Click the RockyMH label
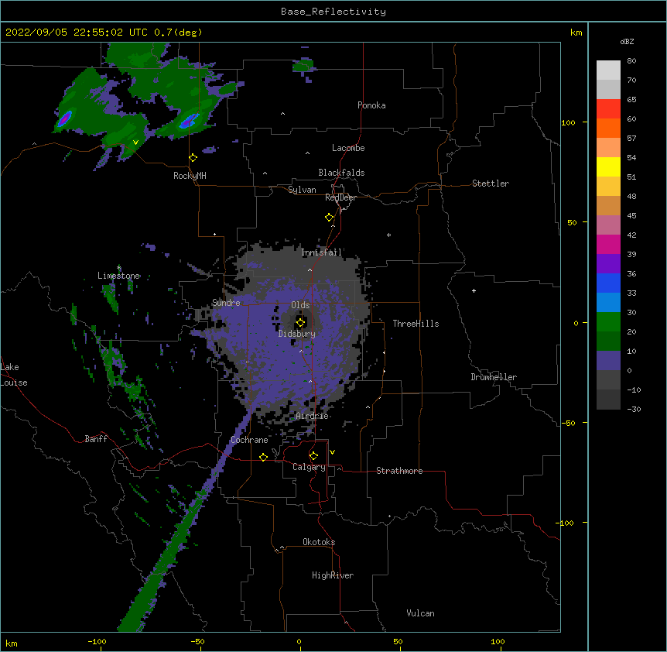 [190, 176]
